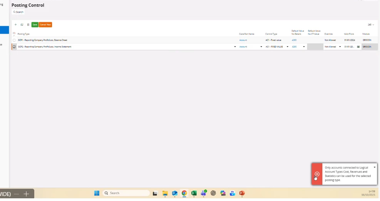Click the Cancel New button

(x=45, y=25)
